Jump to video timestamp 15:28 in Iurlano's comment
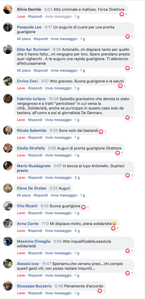Image resolution: width=145 pixels, height=299 pixels. click(54, 99)
